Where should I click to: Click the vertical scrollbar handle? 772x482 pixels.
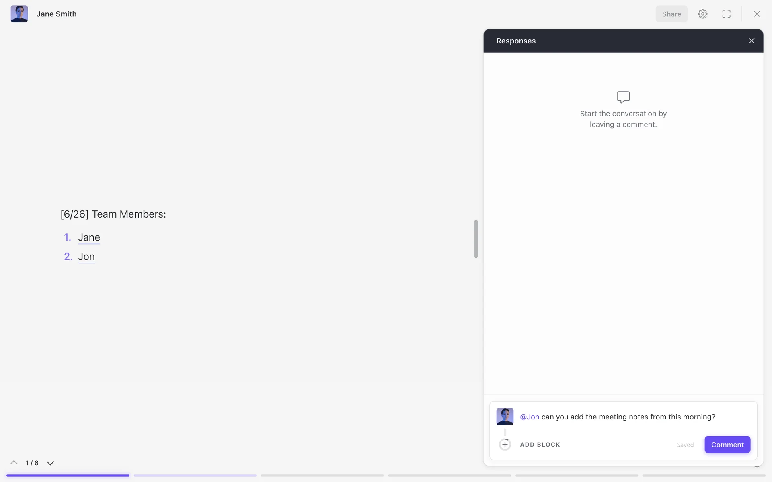(x=476, y=239)
